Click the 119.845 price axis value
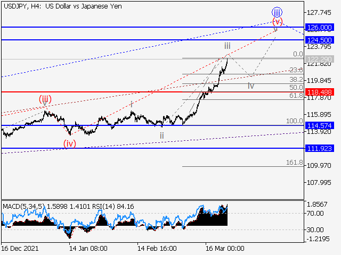 (319, 80)
